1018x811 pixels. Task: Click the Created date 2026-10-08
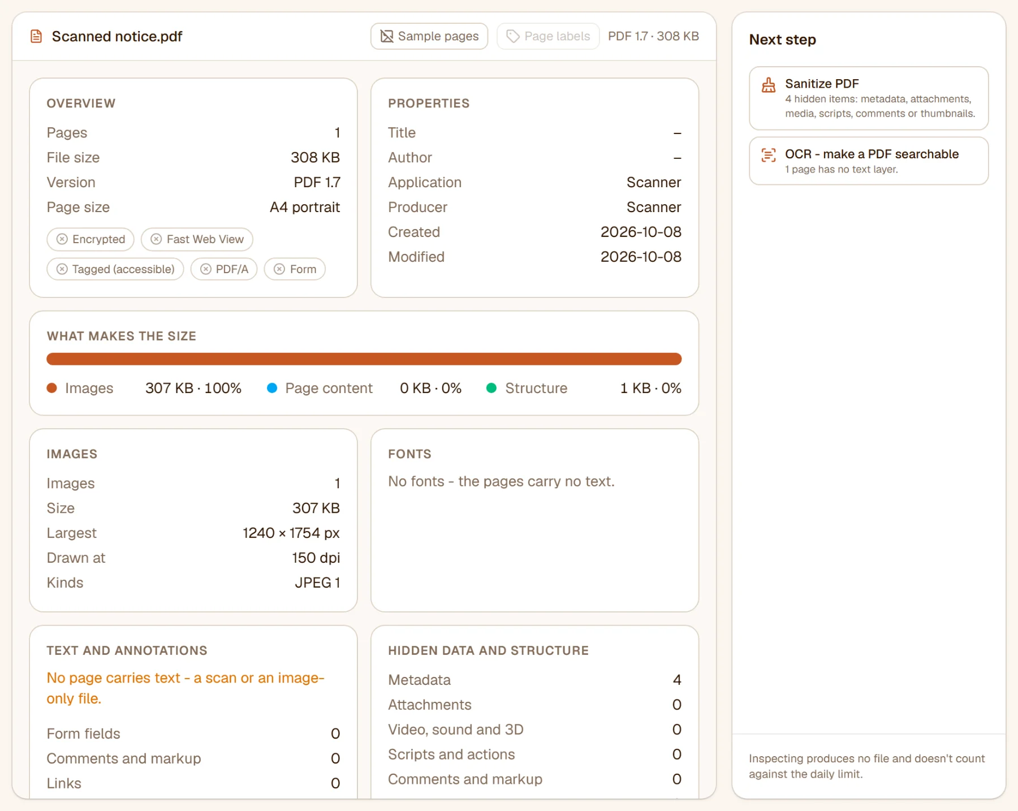[x=641, y=232]
